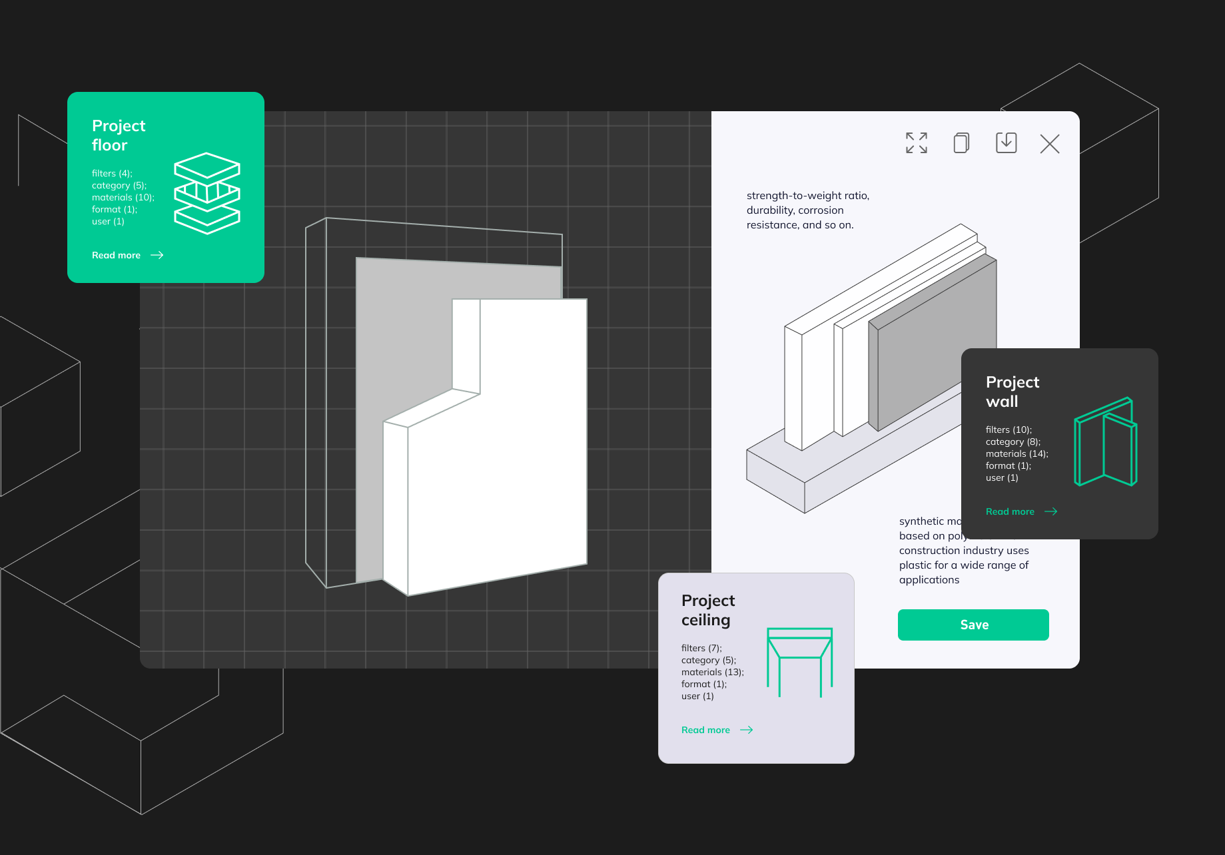Click the stacked layers icon on floor card

(x=207, y=193)
